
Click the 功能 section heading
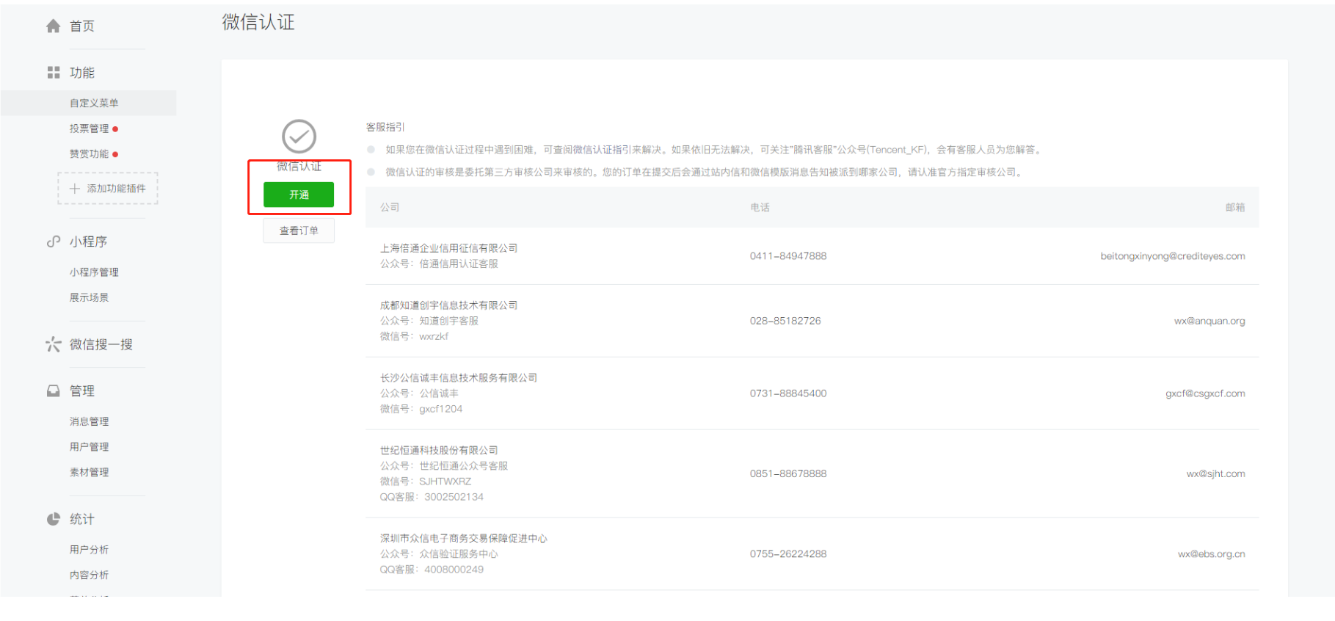click(x=82, y=73)
